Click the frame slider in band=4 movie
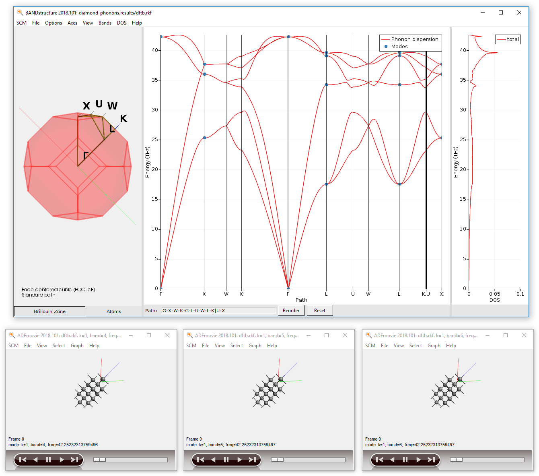This screenshot has height=476, width=539. point(130,460)
